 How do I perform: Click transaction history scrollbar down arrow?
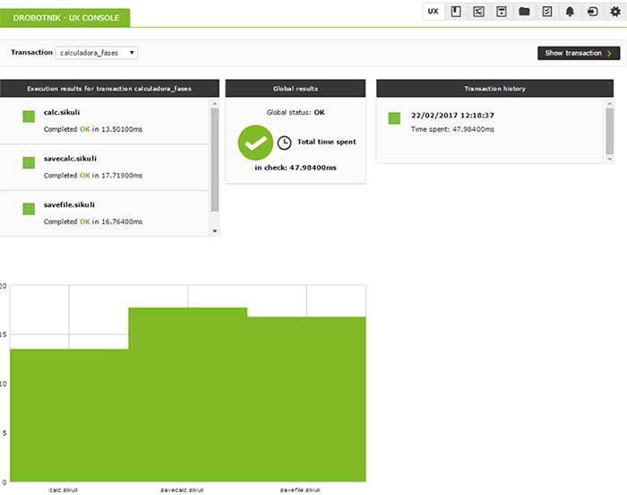click(609, 160)
